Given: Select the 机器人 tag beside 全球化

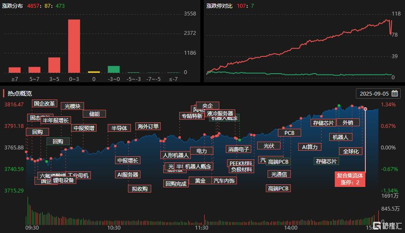Looking at the screenshot, I should [340, 137].
